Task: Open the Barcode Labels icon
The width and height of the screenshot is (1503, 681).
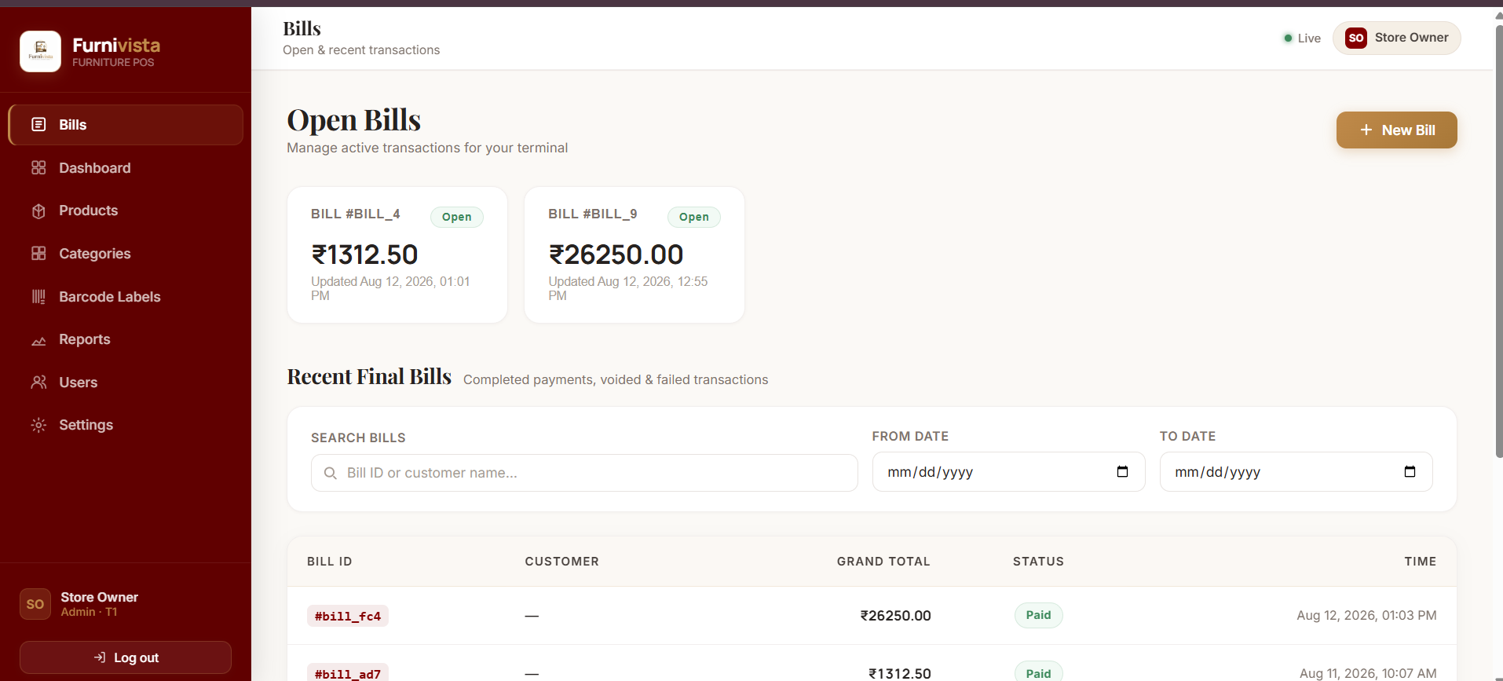Action: pyautogui.click(x=38, y=297)
